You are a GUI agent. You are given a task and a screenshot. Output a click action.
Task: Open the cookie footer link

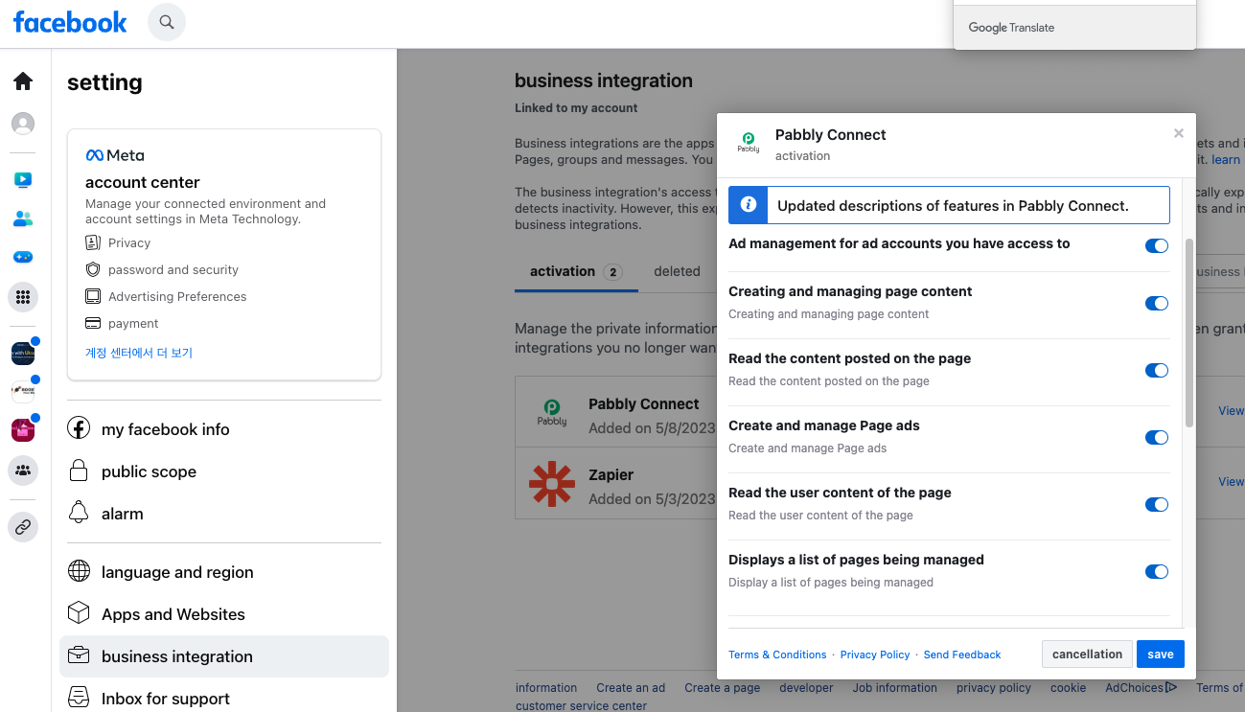1069,688
